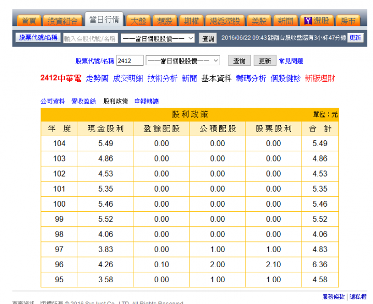Viewport: 373px width, 304px height.
Task: Click 更新 button beside 常見問題
Action: pyautogui.click(x=265, y=61)
